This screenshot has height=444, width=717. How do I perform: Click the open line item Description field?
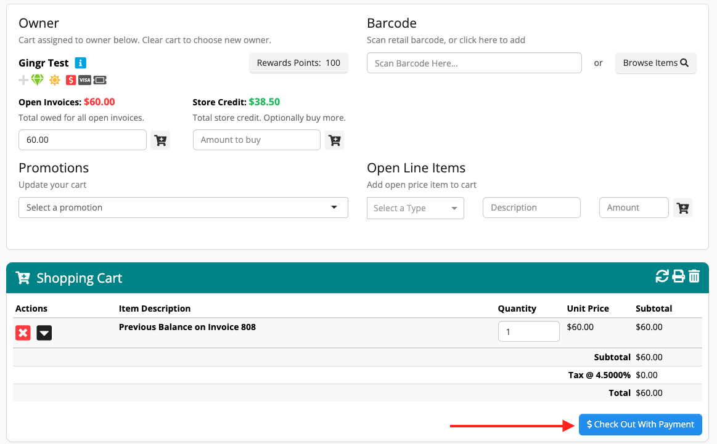coord(531,208)
